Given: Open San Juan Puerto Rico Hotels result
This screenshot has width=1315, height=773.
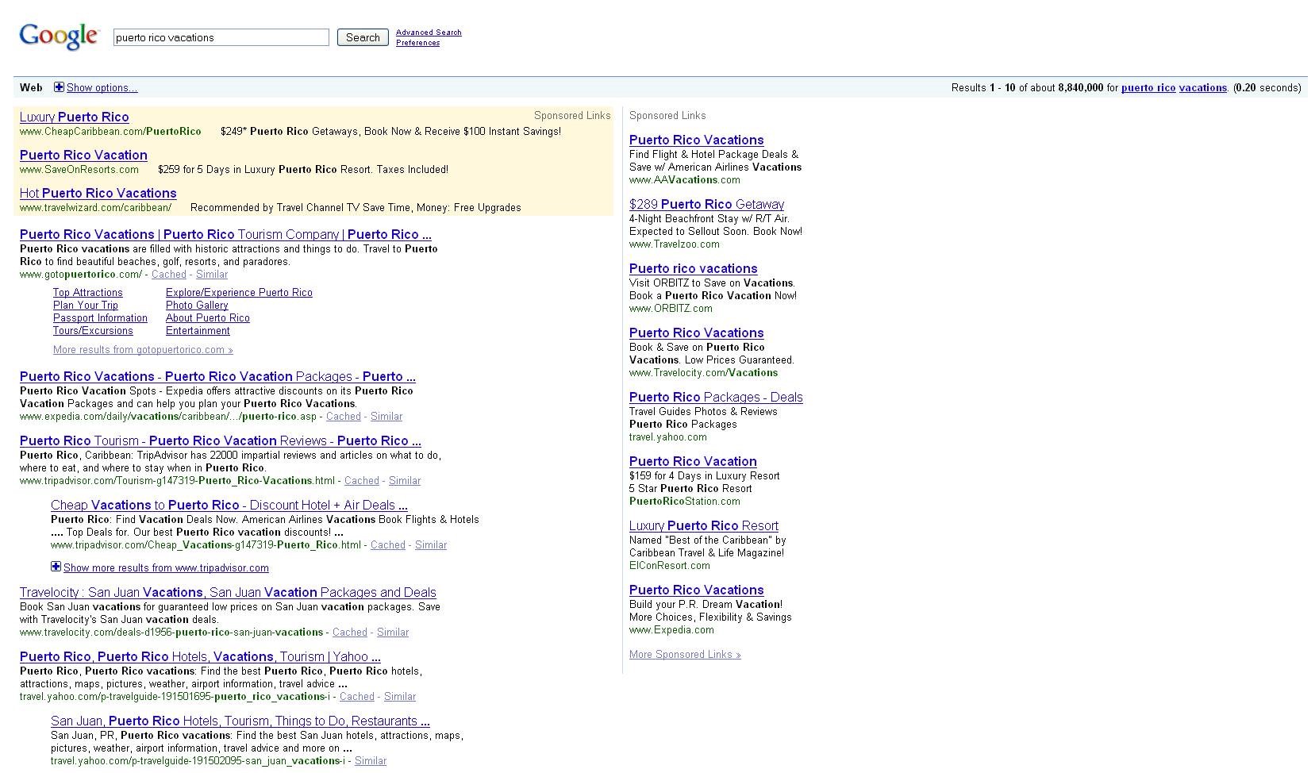Looking at the screenshot, I should point(240,721).
